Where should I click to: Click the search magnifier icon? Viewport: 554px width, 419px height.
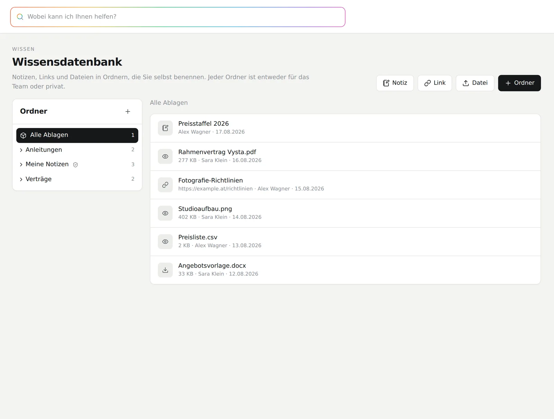pos(20,17)
